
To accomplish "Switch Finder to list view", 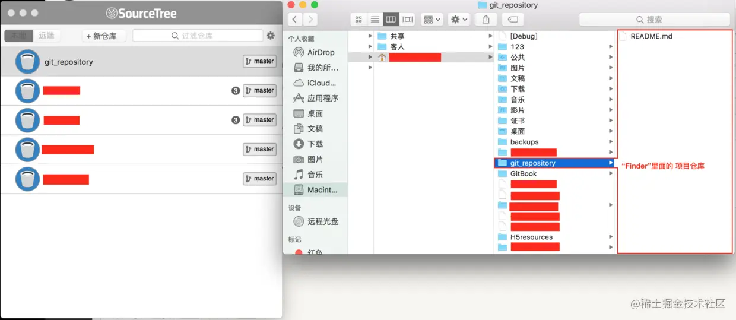I will (375, 20).
